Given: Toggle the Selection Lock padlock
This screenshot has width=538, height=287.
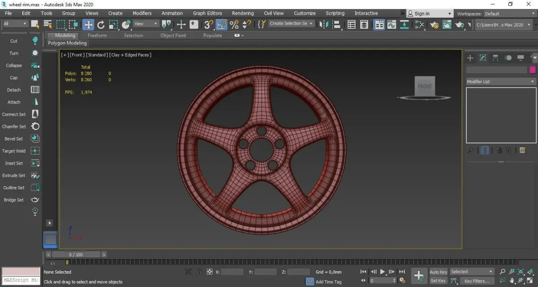Looking at the screenshot, I should [199, 272].
